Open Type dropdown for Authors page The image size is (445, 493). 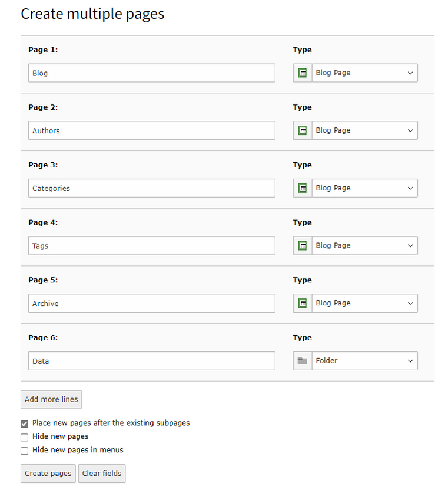(x=365, y=130)
